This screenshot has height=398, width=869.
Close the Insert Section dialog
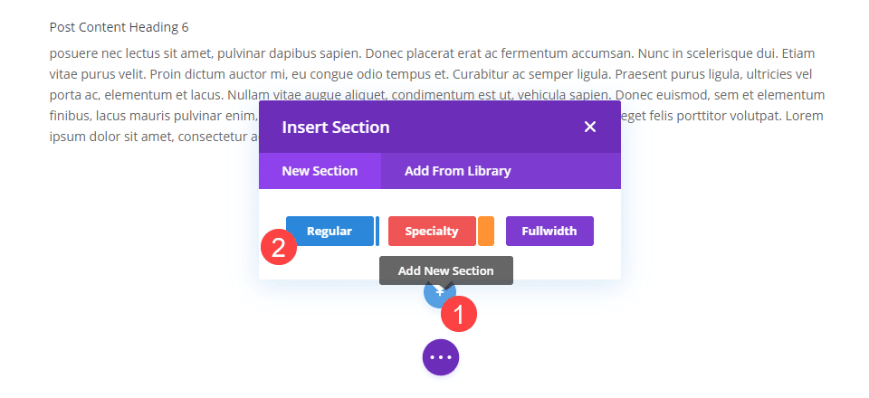point(590,127)
